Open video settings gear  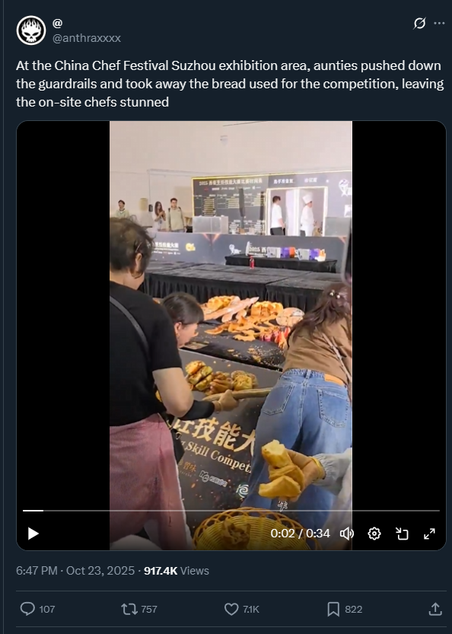pyautogui.click(x=374, y=534)
